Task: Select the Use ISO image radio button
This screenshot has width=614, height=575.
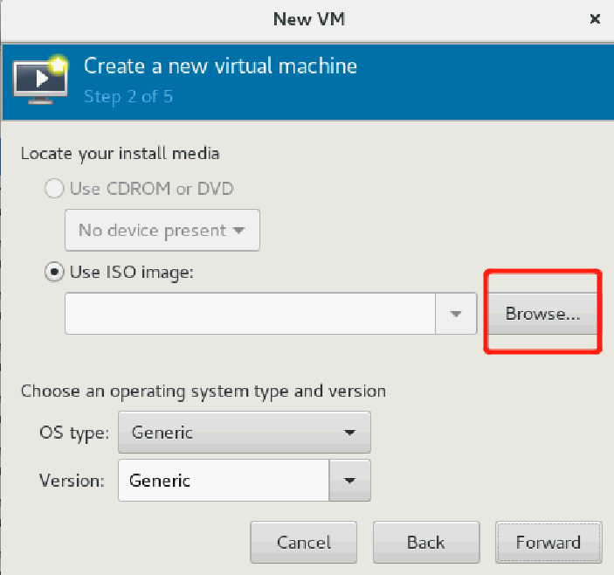Action: pyautogui.click(x=54, y=272)
